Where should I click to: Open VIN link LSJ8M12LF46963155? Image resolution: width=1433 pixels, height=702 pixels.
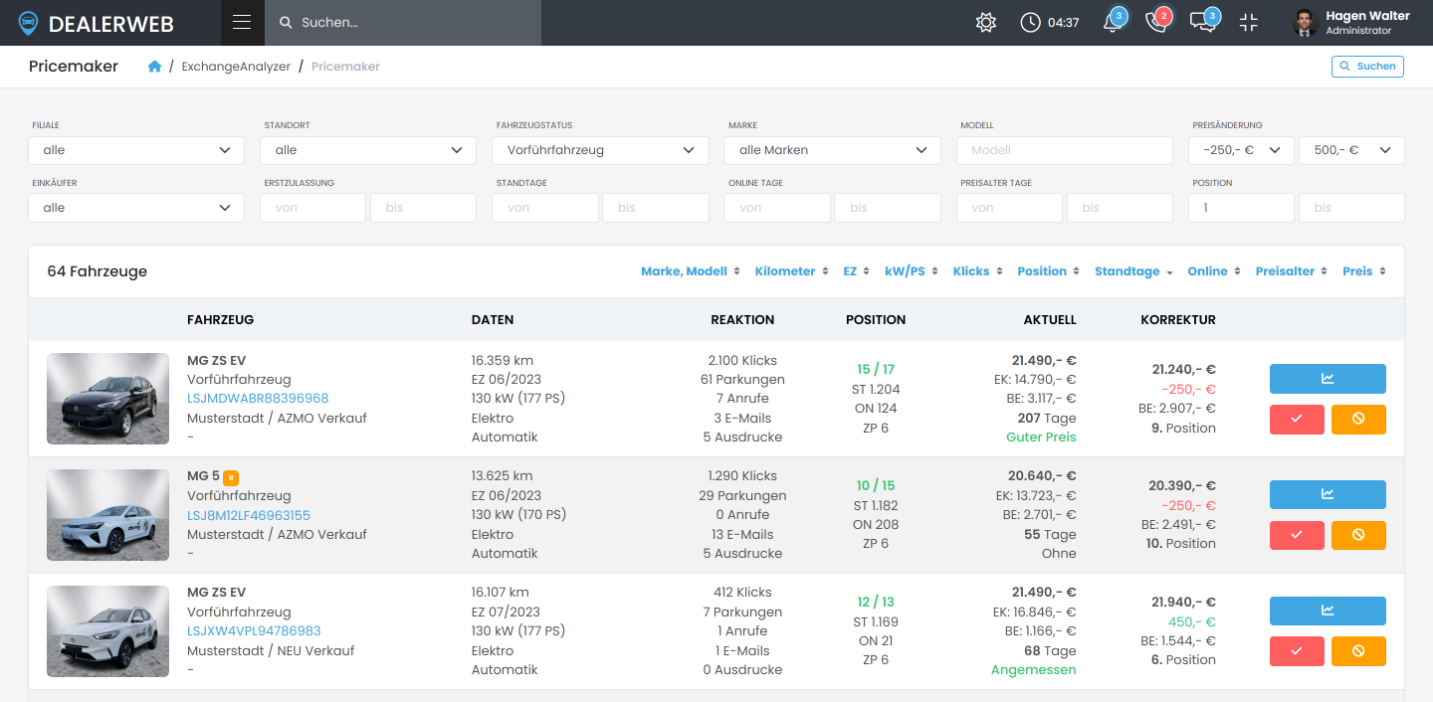click(249, 515)
